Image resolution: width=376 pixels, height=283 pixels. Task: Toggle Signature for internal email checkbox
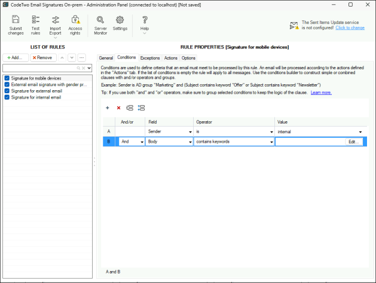[x=7, y=97]
